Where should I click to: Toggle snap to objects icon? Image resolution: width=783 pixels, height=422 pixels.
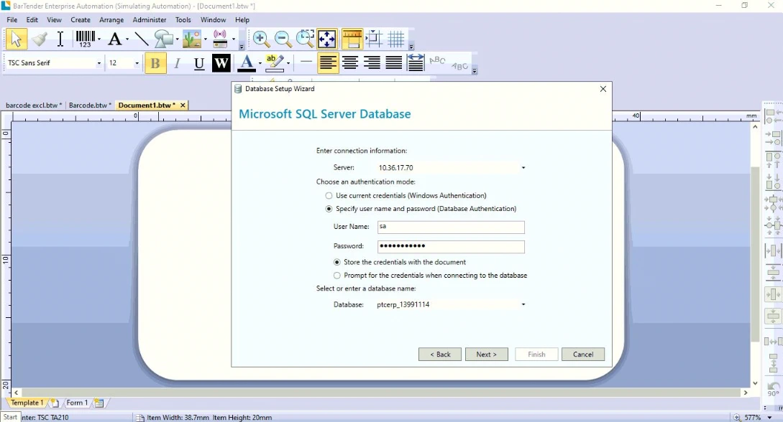(374, 39)
